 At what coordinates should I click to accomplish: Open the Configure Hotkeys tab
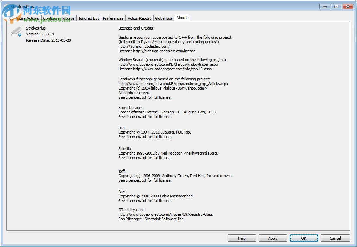58,18
